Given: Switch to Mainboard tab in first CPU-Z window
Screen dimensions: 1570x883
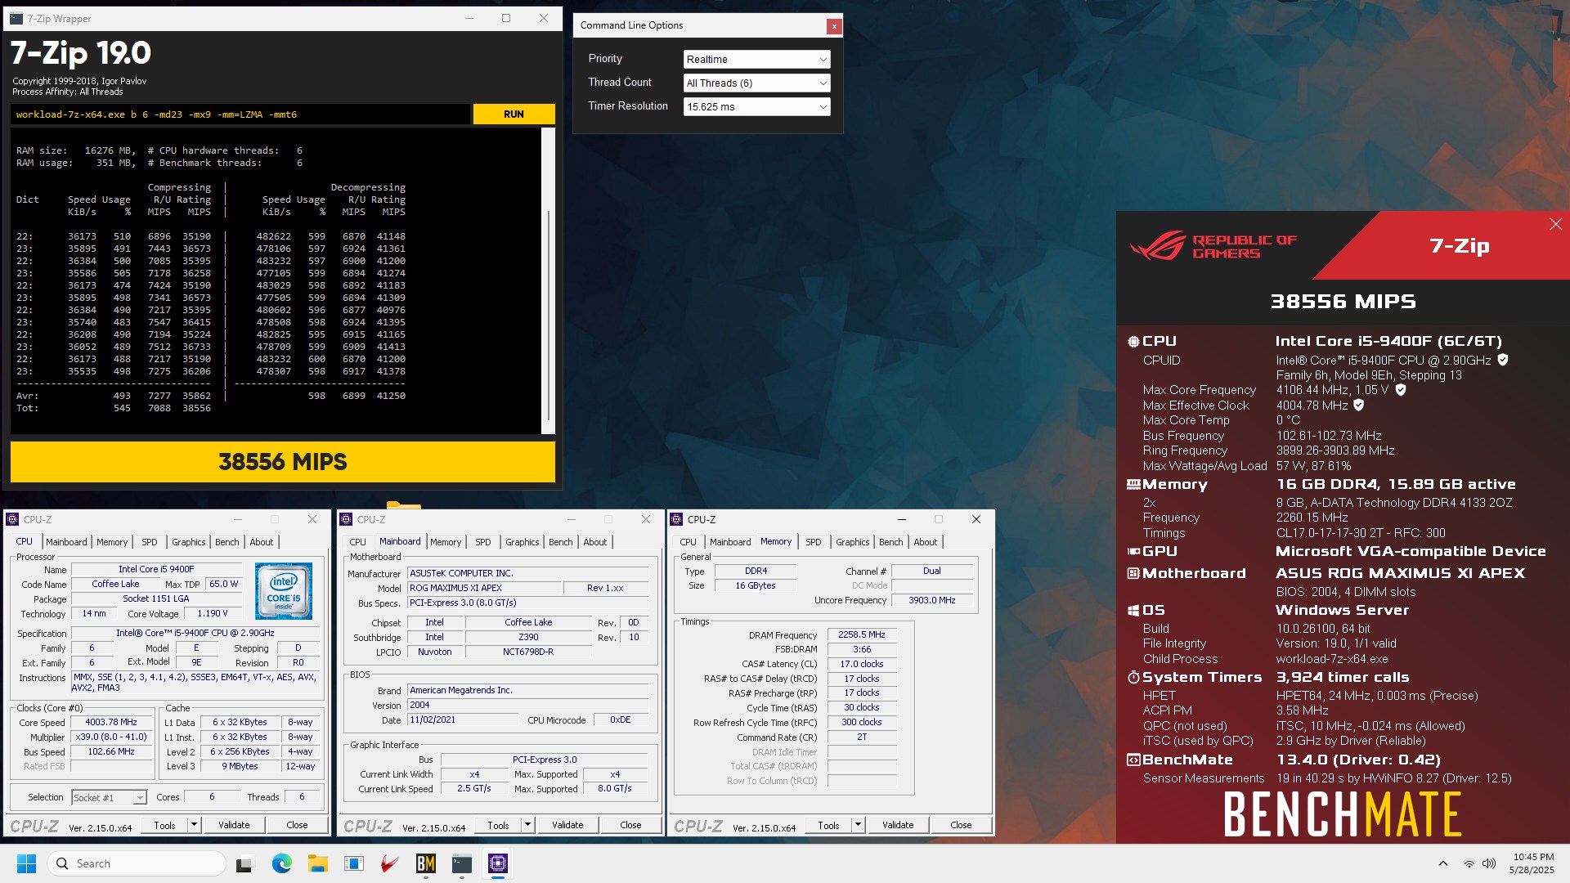Looking at the screenshot, I should [x=66, y=542].
